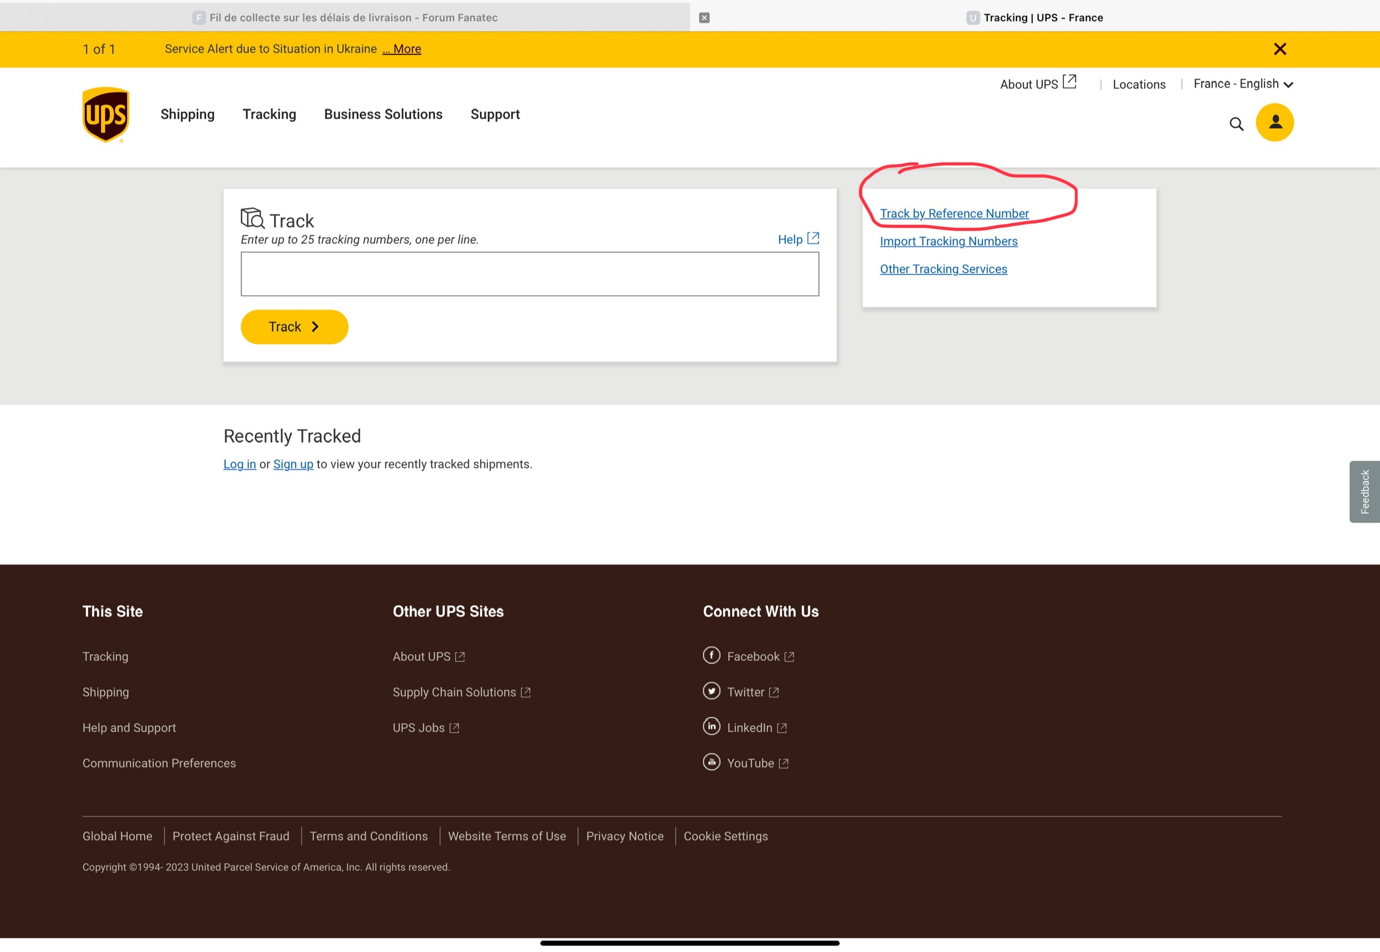Click the yellow Track button

294,327
